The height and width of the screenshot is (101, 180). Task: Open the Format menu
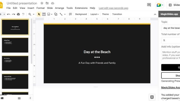tap(40, 8)
